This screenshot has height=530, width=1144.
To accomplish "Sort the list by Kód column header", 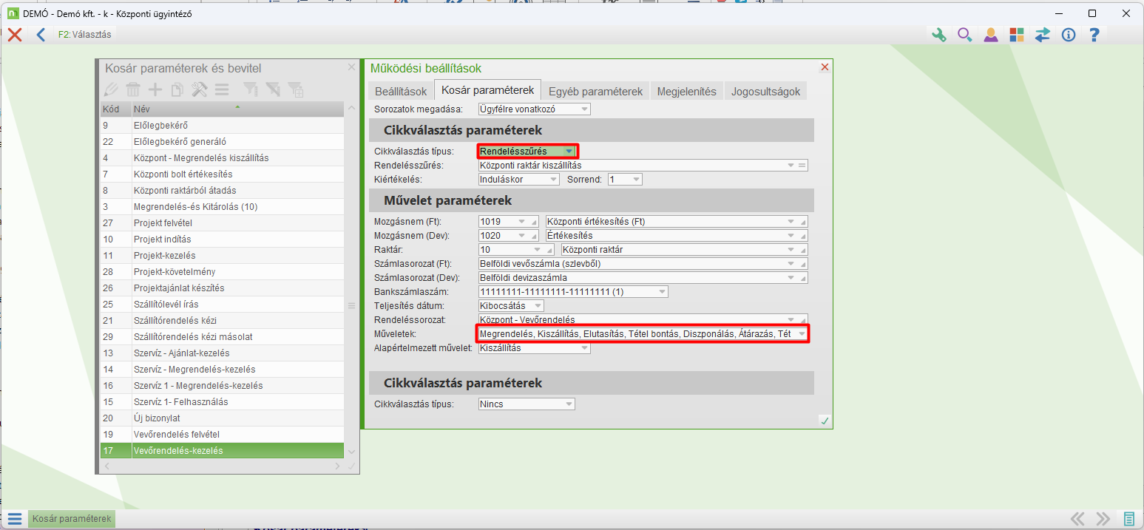I will [x=115, y=109].
